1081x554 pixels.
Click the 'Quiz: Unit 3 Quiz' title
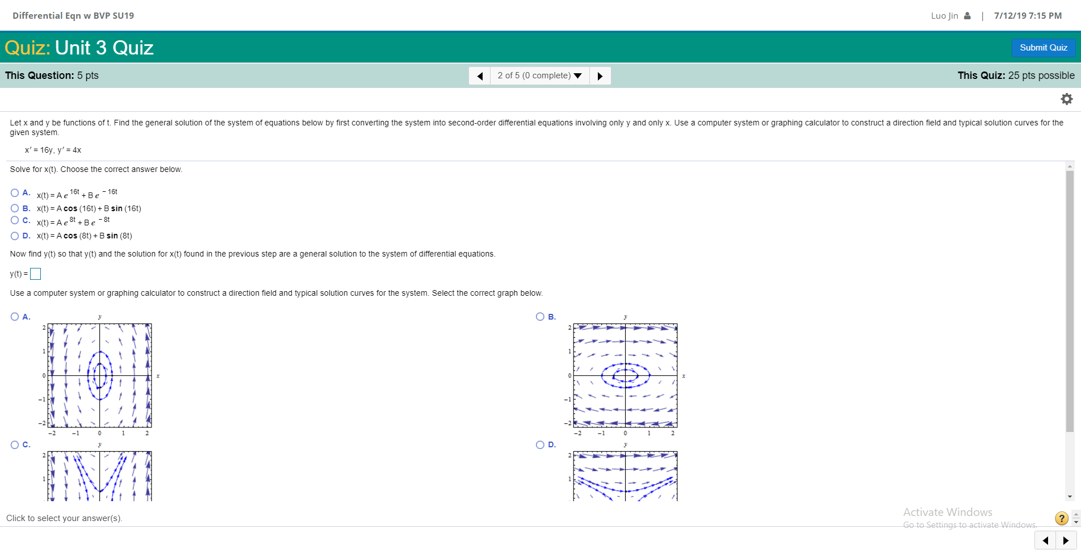click(x=79, y=48)
